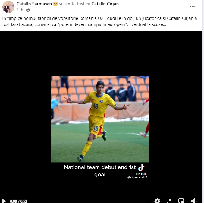204x203 pixels.
Task: Click the 11h post timestamp
Action: click(20, 10)
